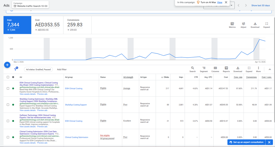Preview ads for Gulfstars Technology ad

pos(42,127)
